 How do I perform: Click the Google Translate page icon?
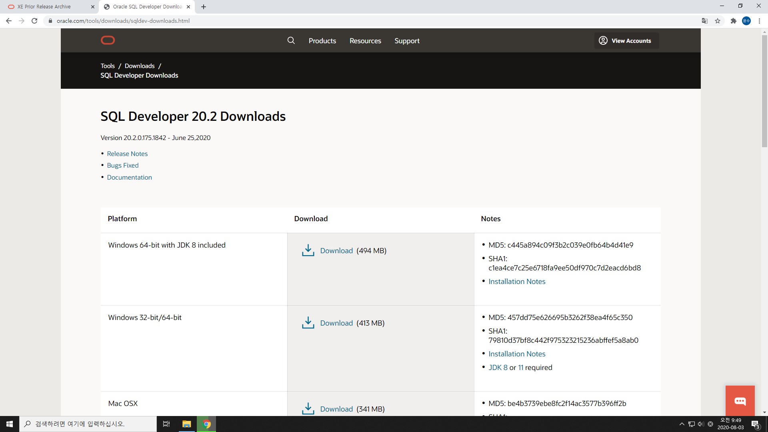click(x=705, y=21)
